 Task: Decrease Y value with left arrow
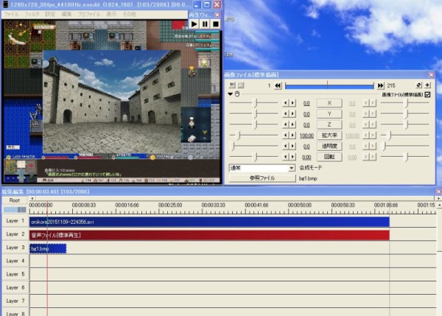click(285, 114)
